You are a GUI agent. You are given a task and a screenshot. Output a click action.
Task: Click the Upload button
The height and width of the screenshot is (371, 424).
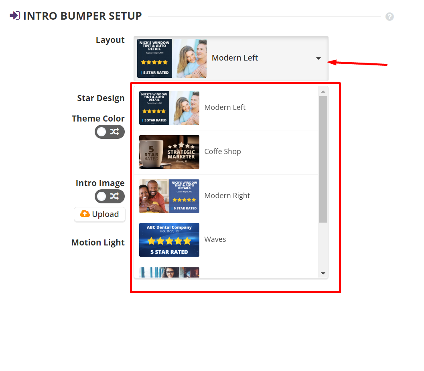pos(99,214)
